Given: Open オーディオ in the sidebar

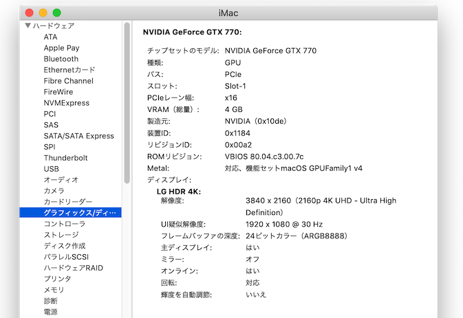Looking at the screenshot, I should coord(61,180).
